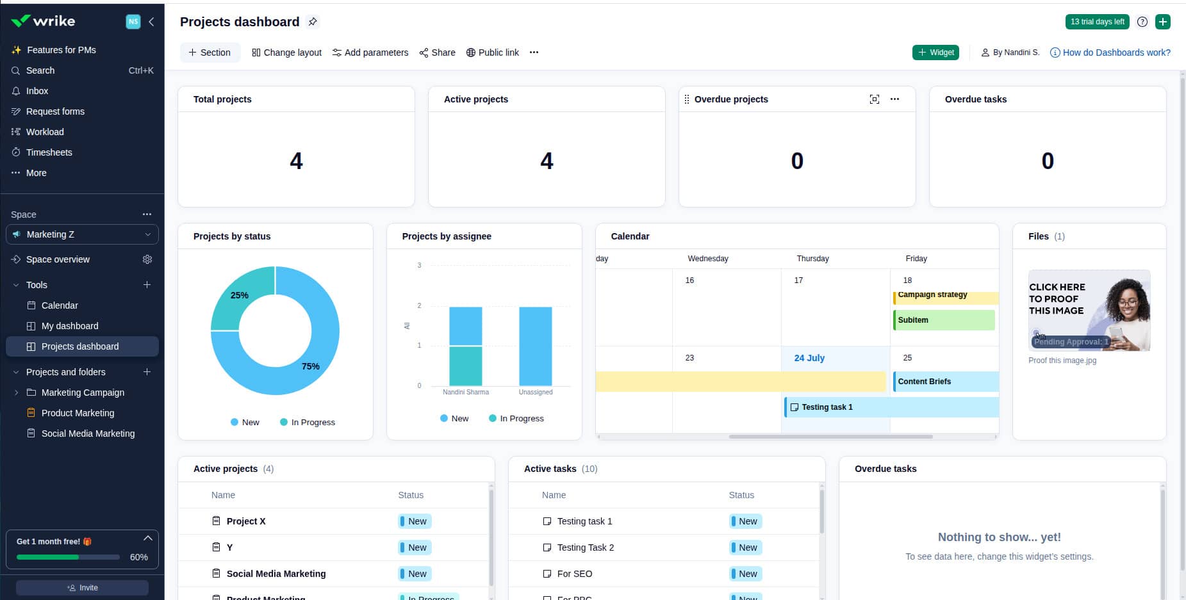Open Search from the sidebar
Viewport: 1186px width, 600px height.
pyautogui.click(x=40, y=70)
